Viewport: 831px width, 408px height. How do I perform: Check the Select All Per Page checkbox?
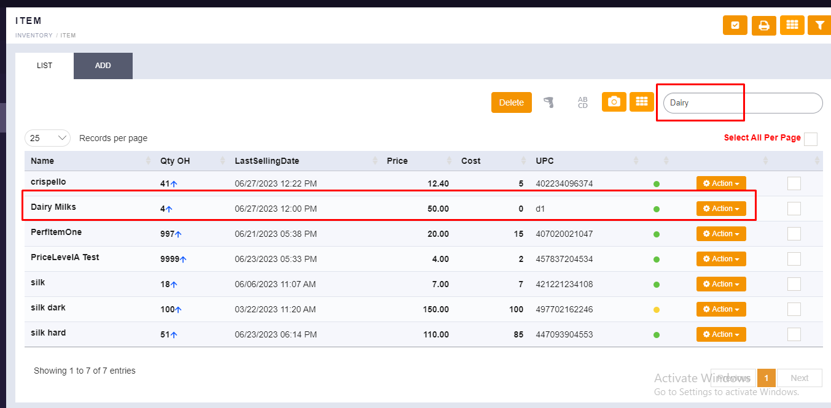(x=810, y=139)
